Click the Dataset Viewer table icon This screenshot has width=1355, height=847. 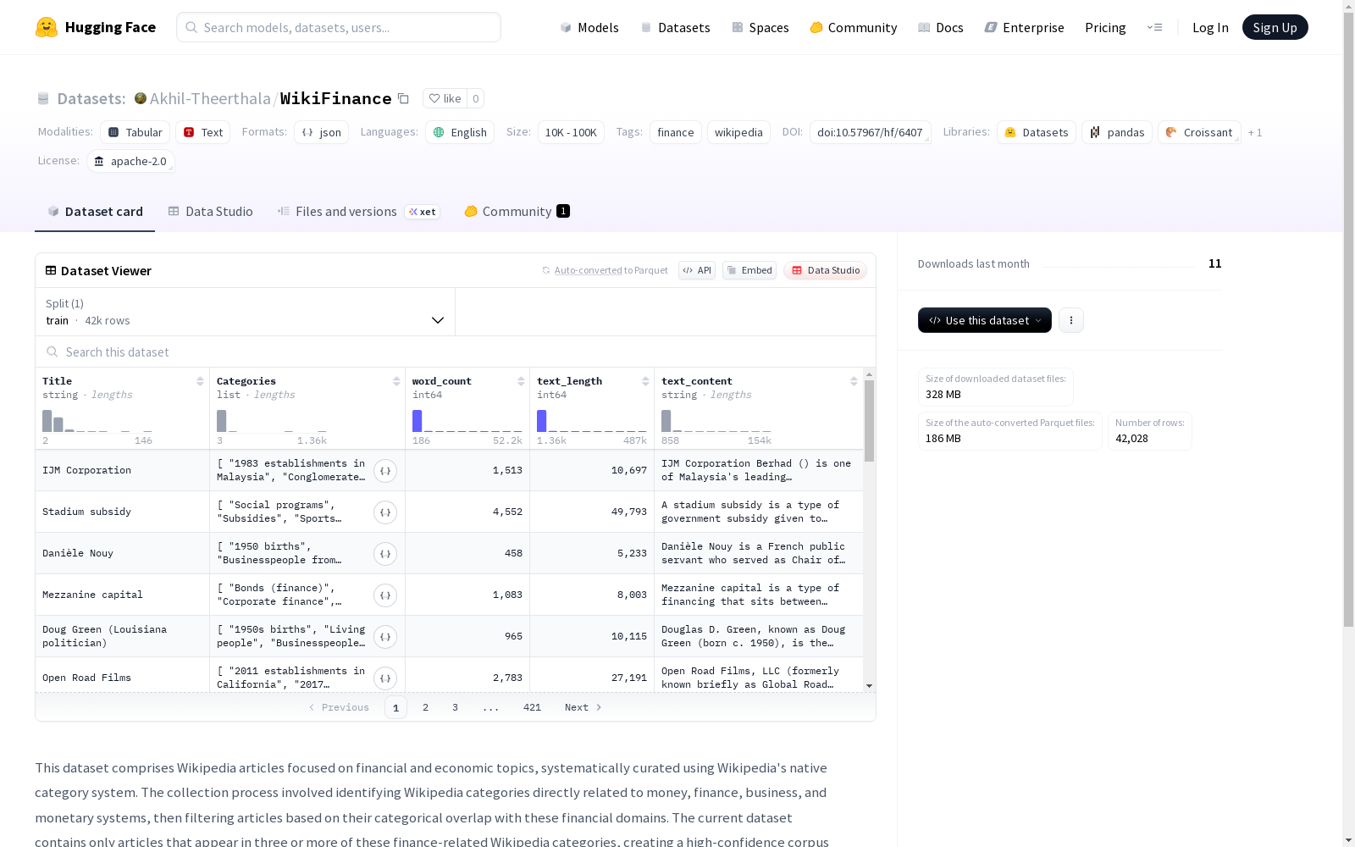point(51,270)
